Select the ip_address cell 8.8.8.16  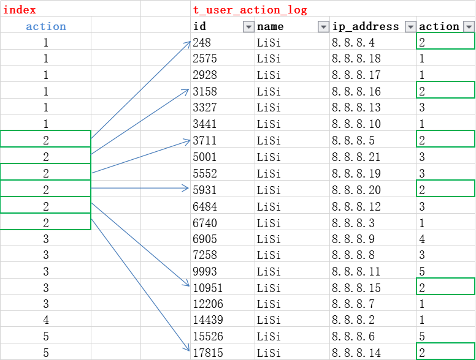click(x=373, y=90)
